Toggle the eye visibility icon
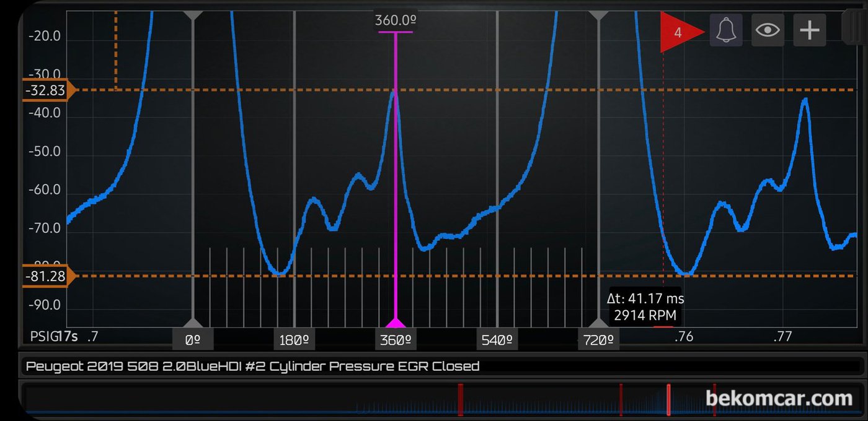Image resolution: width=868 pixels, height=421 pixels. pos(768,30)
